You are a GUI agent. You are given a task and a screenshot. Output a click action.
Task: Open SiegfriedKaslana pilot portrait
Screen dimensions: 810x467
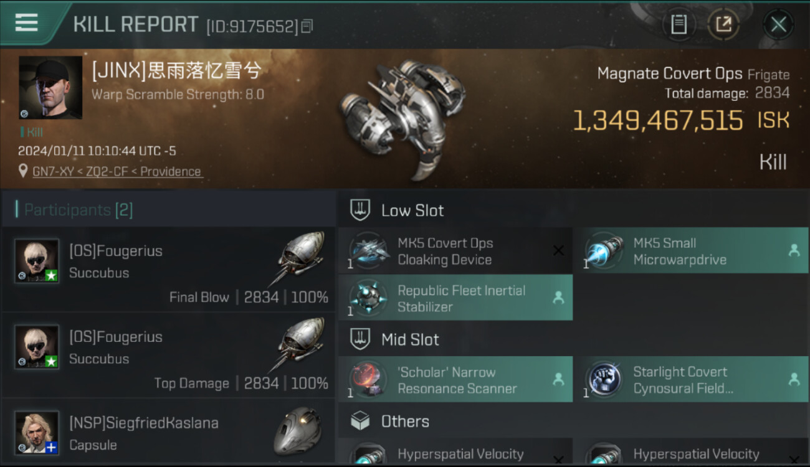37,432
